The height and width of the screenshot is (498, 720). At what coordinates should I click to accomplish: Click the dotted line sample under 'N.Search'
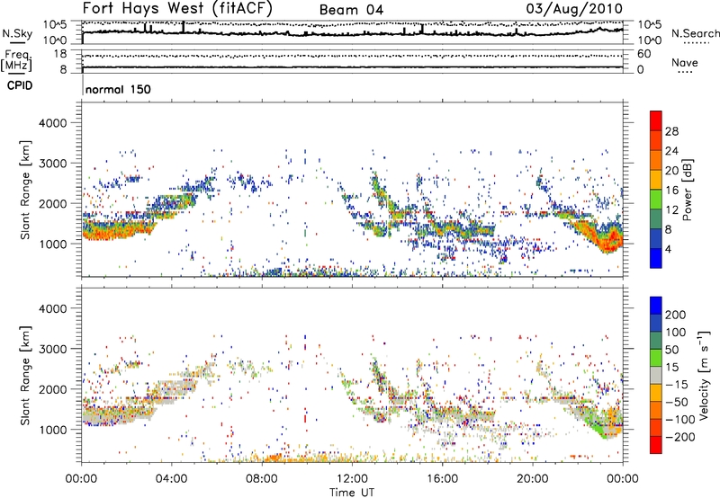pyautogui.click(x=696, y=42)
